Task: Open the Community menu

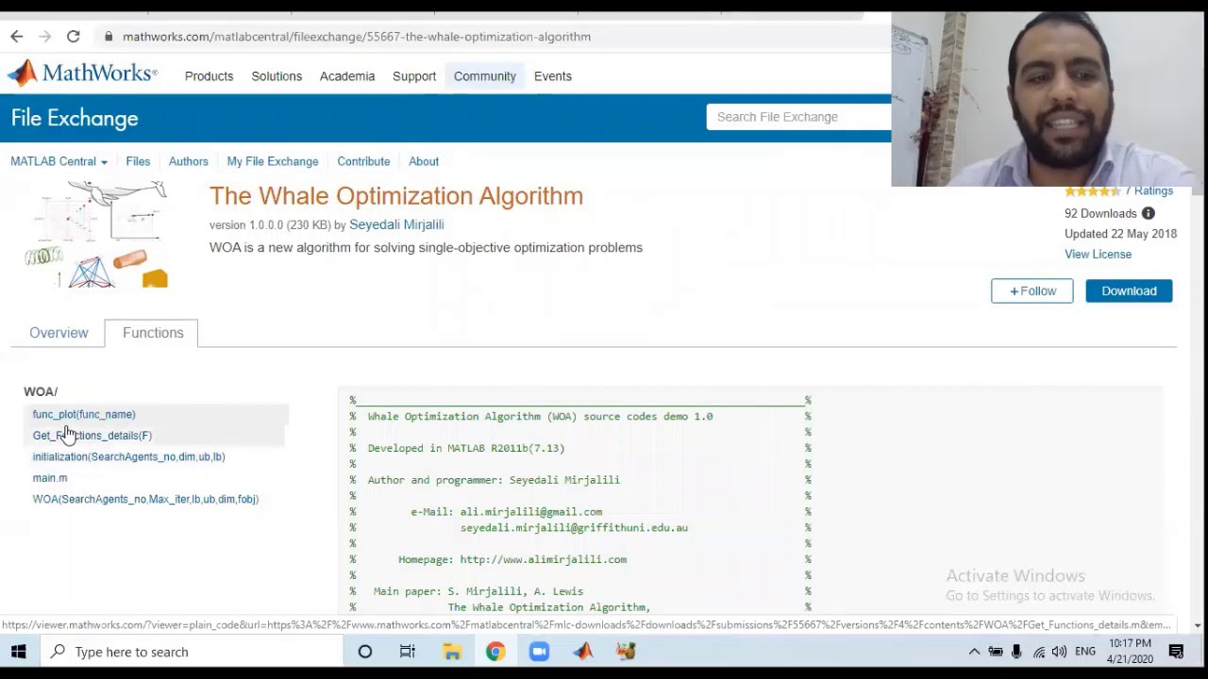Action: point(485,76)
